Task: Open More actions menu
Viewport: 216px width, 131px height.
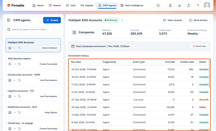Action: [198, 20]
